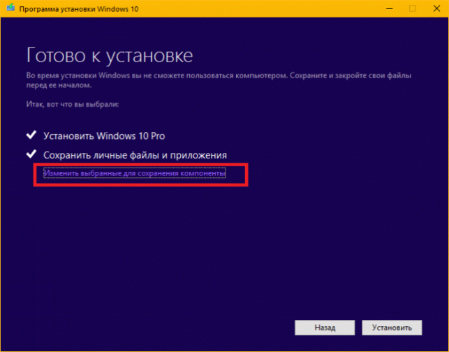Click the Windows setup icon in title bar
449x352 pixels.
tap(10, 8)
